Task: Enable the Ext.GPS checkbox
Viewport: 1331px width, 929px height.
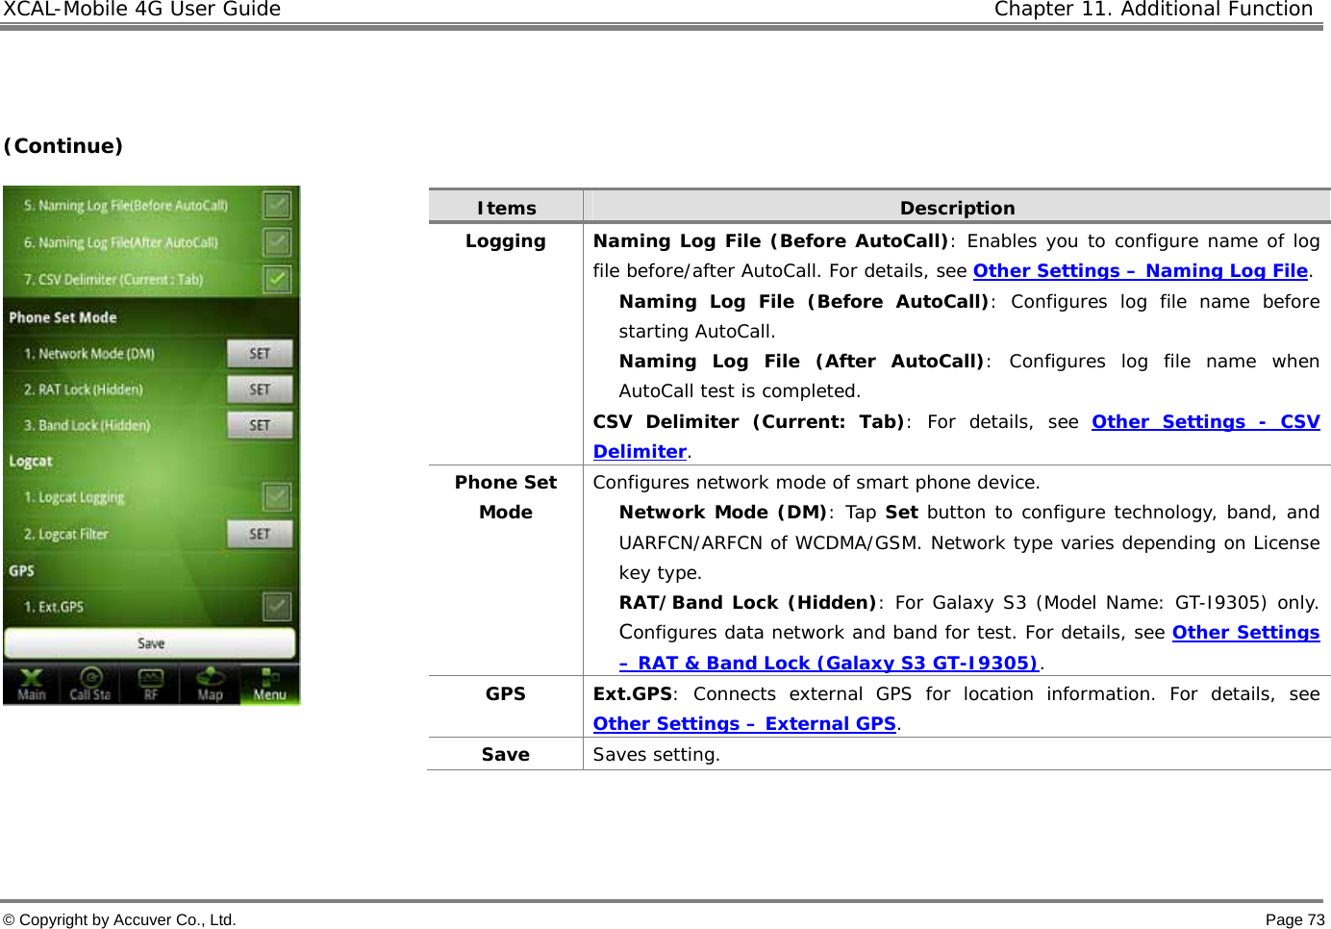Action: coord(276,606)
